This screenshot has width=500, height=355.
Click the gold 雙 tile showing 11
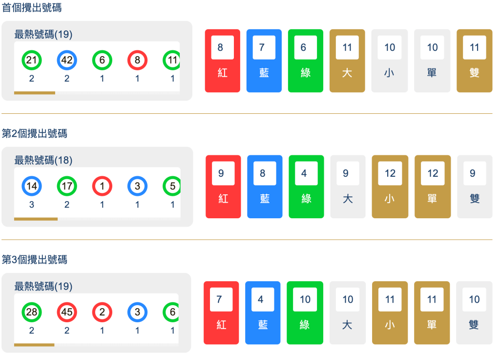(x=474, y=61)
